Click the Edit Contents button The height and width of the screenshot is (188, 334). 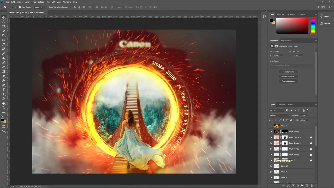pos(288,72)
